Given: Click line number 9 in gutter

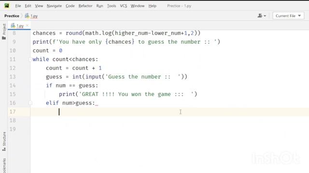Looking at the screenshot, I should coord(14,42).
